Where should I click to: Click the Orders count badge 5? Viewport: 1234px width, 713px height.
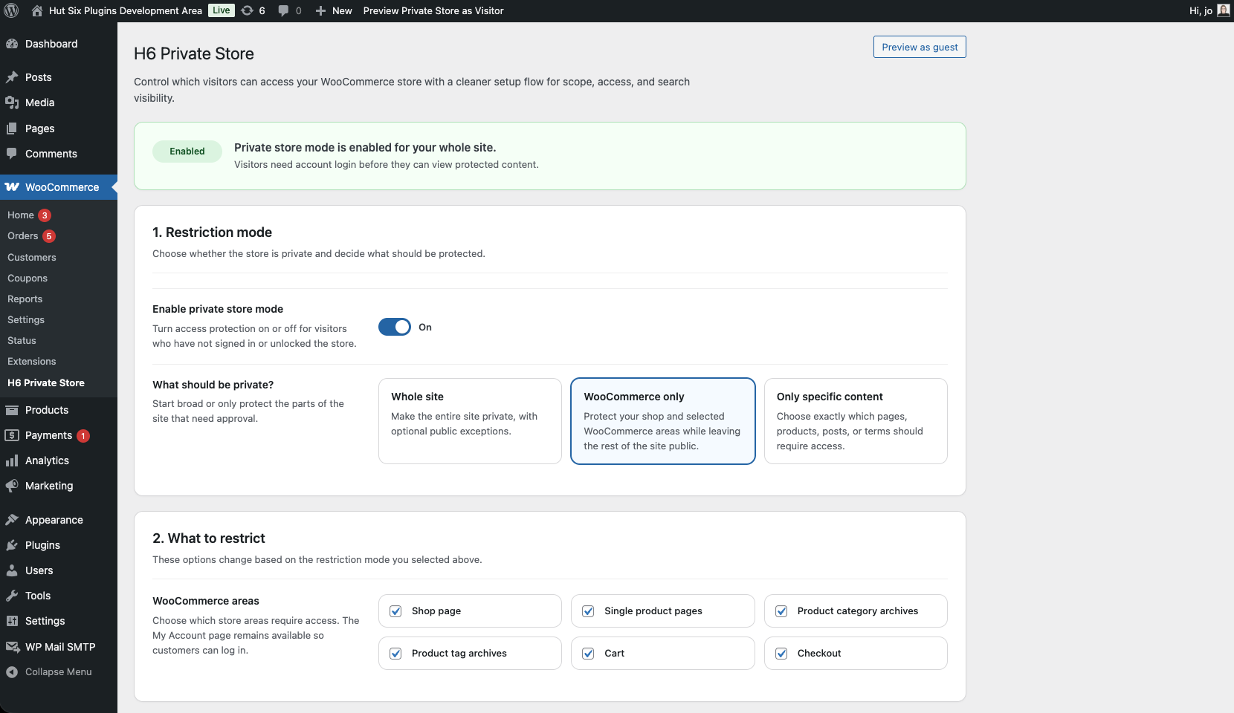click(49, 236)
